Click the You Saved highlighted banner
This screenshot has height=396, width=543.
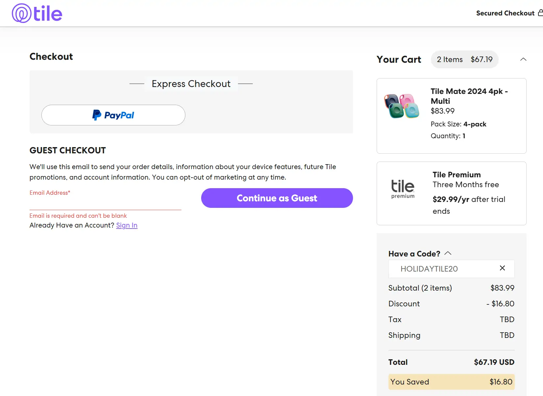point(451,382)
